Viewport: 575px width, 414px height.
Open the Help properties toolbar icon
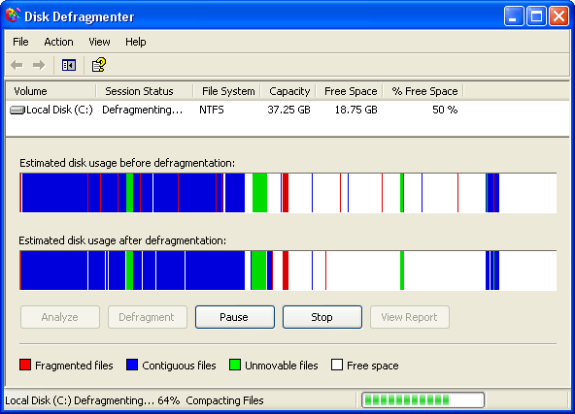99,65
